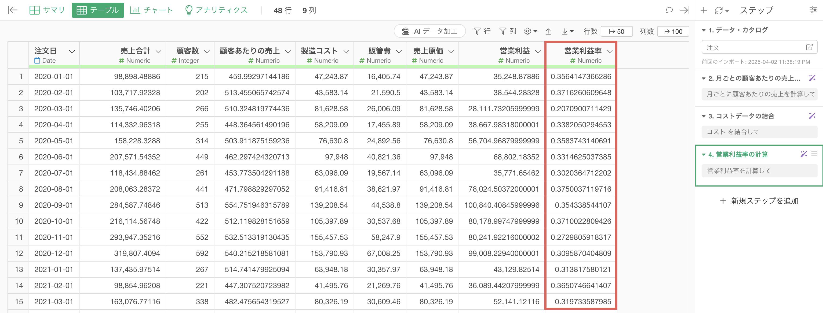Image resolution: width=823 pixels, height=313 pixels.
Task: Open the external link icon in 注文 field
Action: [x=809, y=47]
